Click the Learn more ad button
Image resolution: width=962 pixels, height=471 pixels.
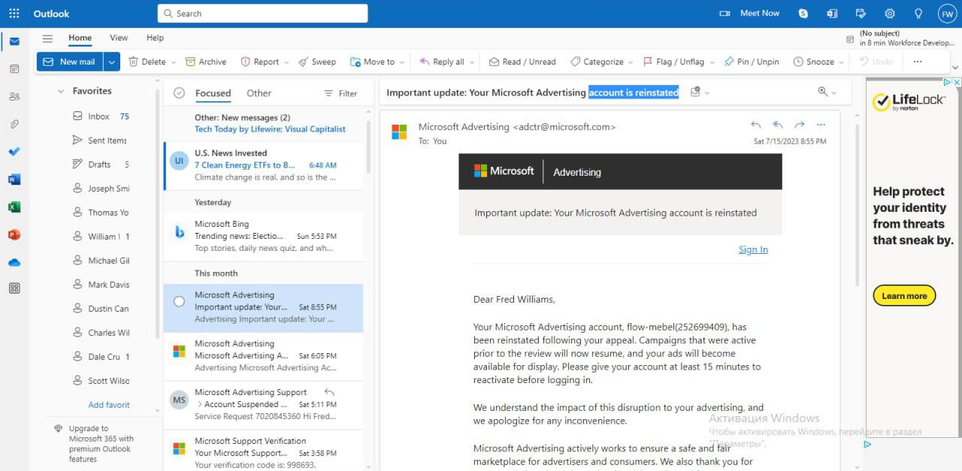click(904, 296)
